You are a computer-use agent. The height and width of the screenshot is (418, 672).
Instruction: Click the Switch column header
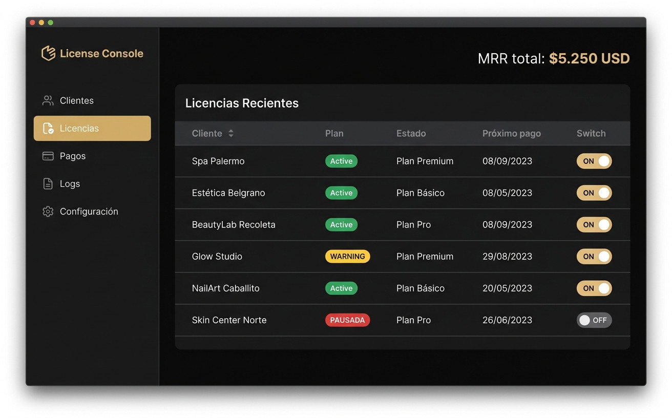tap(591, 133)
